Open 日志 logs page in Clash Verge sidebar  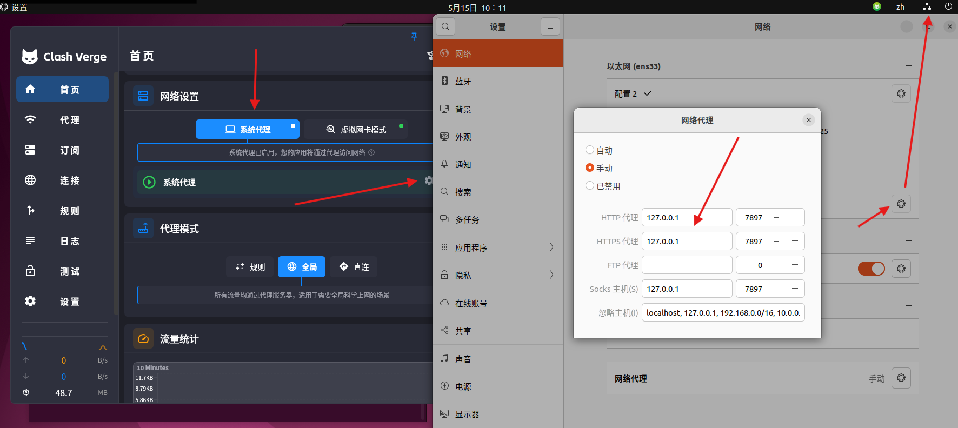click(x=62, y=241)
